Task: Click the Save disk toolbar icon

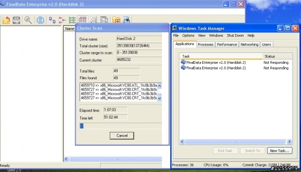Action: (16, 20)
